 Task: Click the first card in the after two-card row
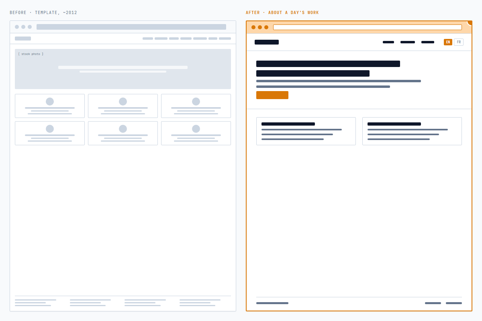(x=306, y=131)
